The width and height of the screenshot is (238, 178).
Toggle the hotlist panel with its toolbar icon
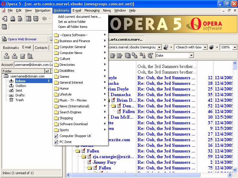28,19
